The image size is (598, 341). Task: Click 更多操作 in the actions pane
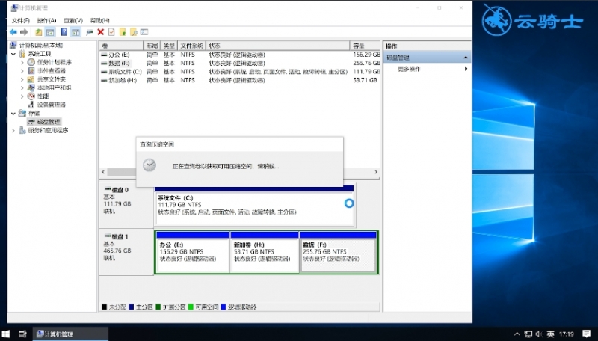409,69
